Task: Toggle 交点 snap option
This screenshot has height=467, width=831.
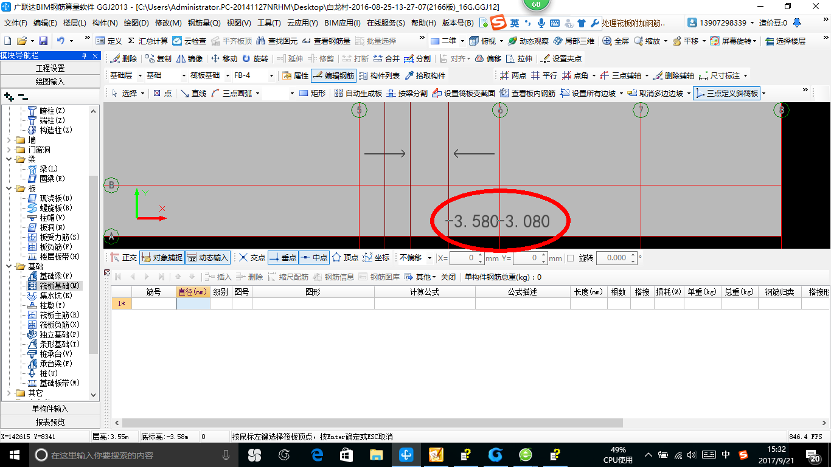Action: 252,258
